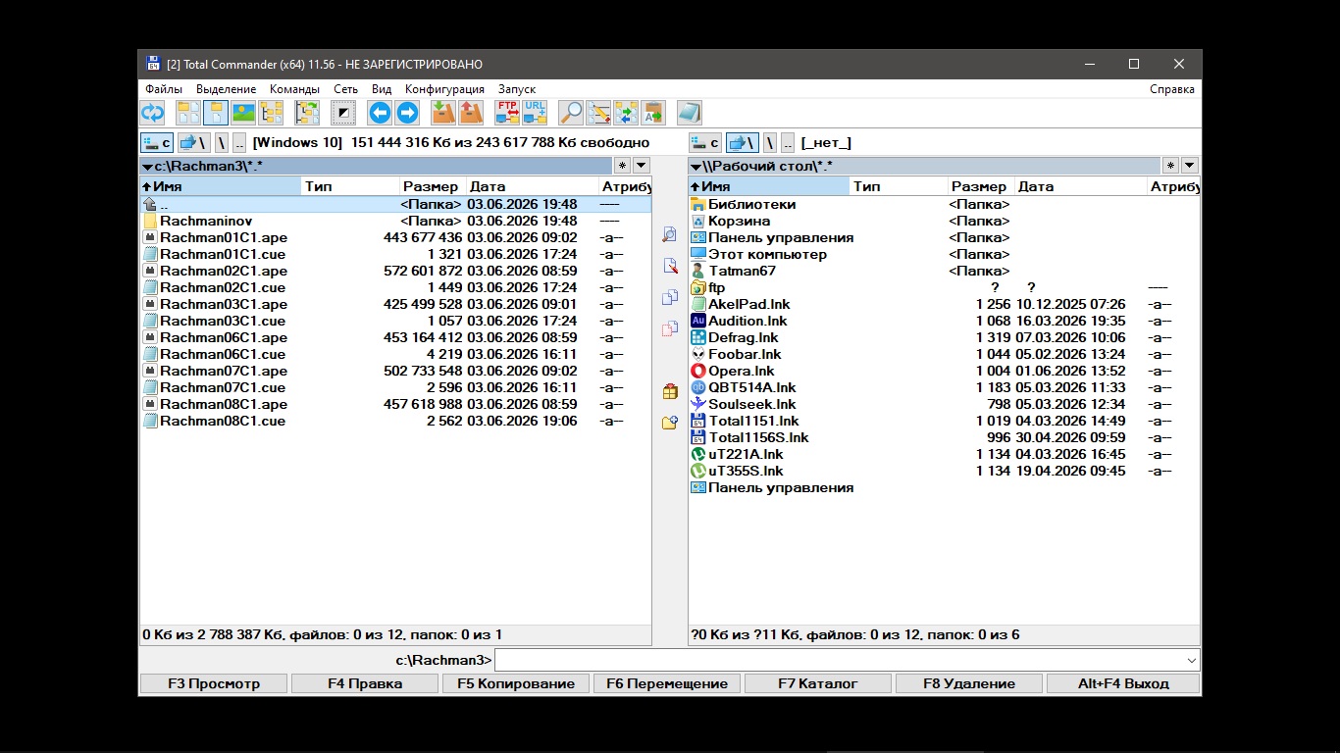Open the directory tree view icon
1340x753 pixels.
pos(271,113)
